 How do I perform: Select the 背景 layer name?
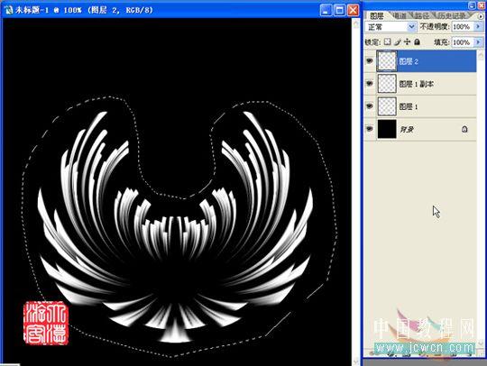pyautogui.click(x=407, y=130)
